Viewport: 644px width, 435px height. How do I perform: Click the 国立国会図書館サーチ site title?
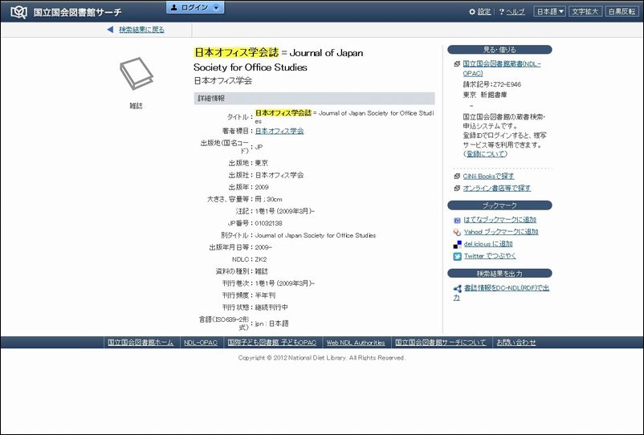click(78, 12)
